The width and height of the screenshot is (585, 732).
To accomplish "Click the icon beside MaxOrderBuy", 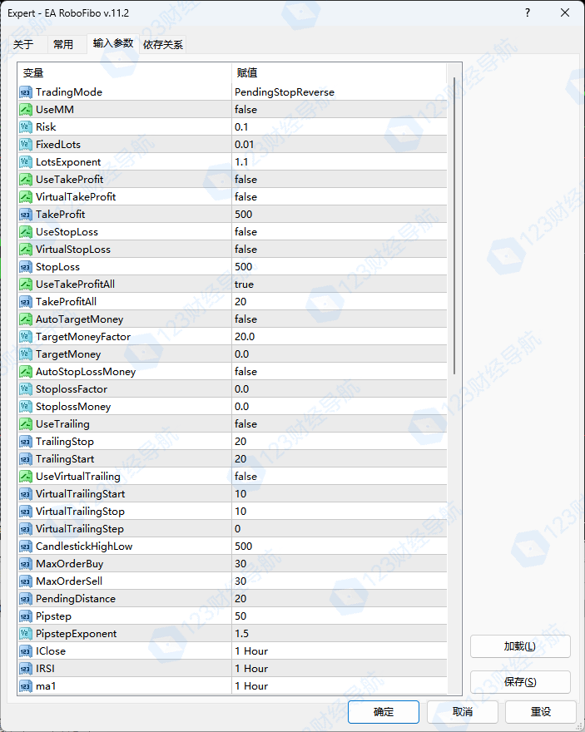I will pos(26,564).
